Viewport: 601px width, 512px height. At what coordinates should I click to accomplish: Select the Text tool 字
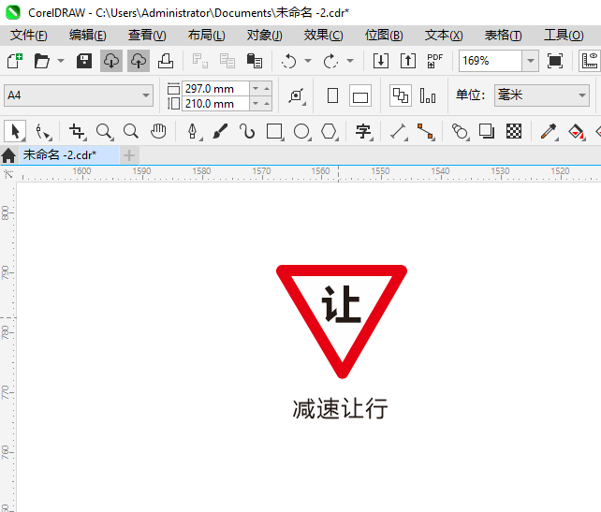click(x=363, y=131)
